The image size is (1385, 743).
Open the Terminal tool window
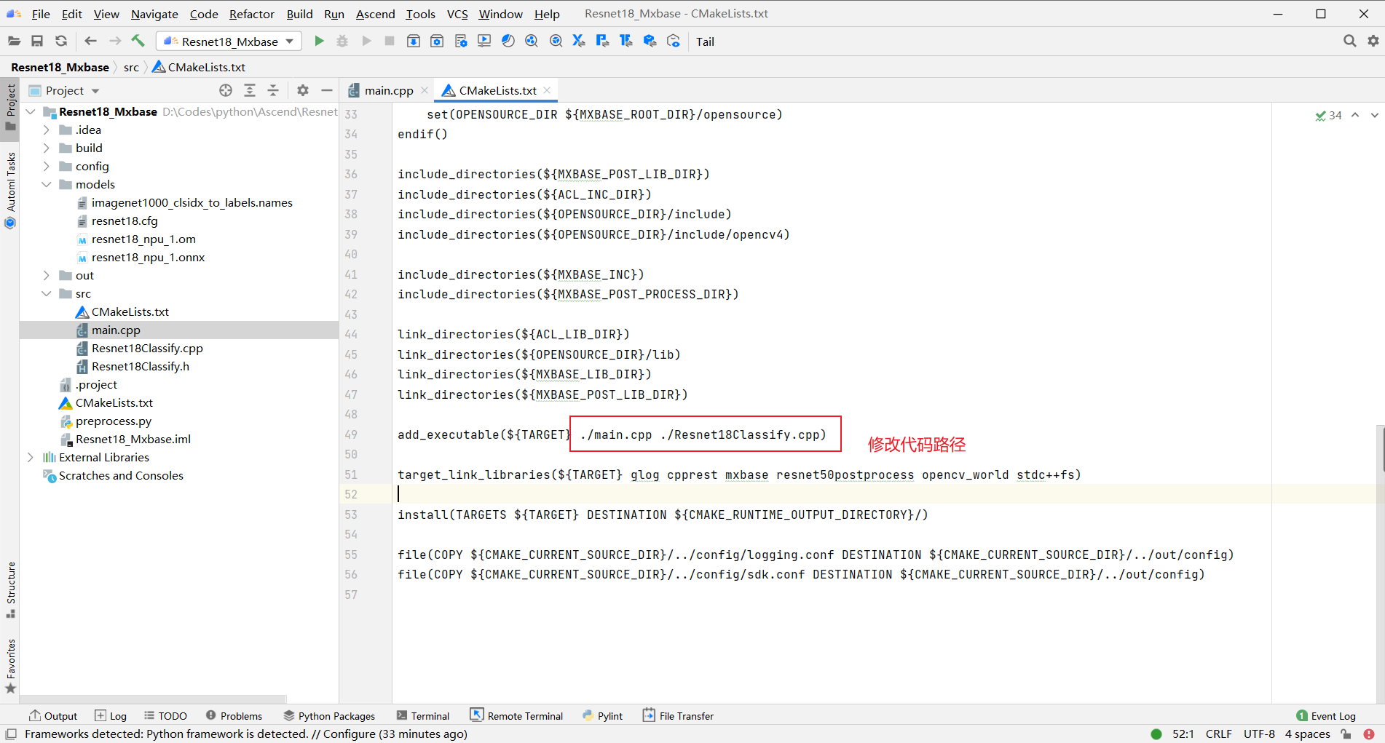(423, 716)
